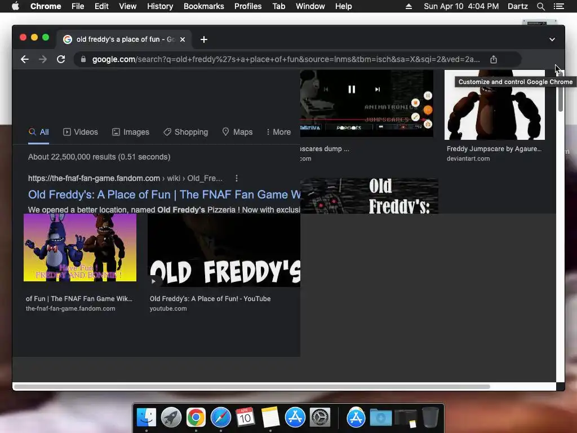Screen dimensions: 577x433
Task: Open the Freddy Jumpscare deviantart thumbnail
Action: [x=495, y=105]
